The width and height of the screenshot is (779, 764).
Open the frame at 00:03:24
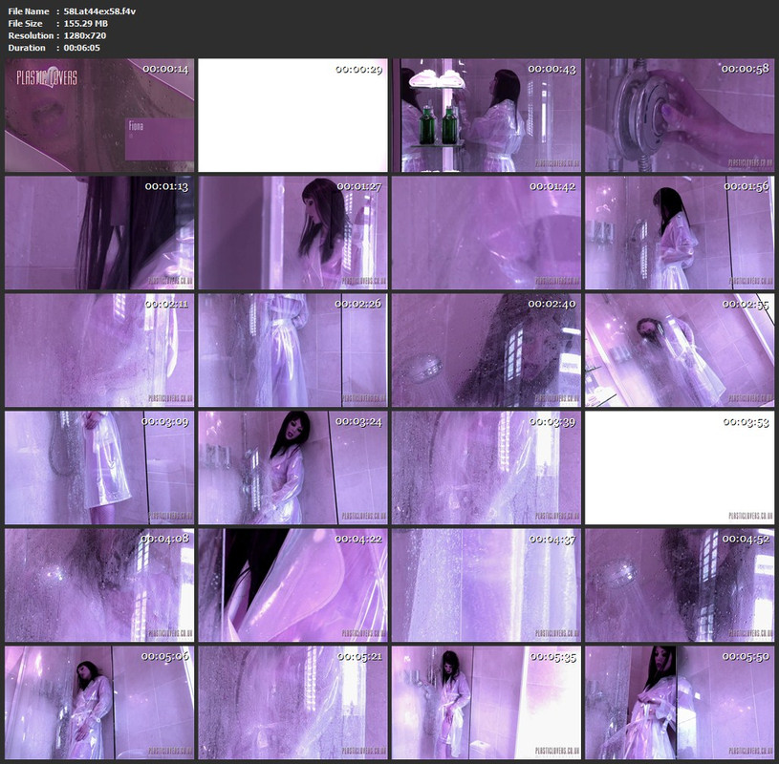point(292,468)
